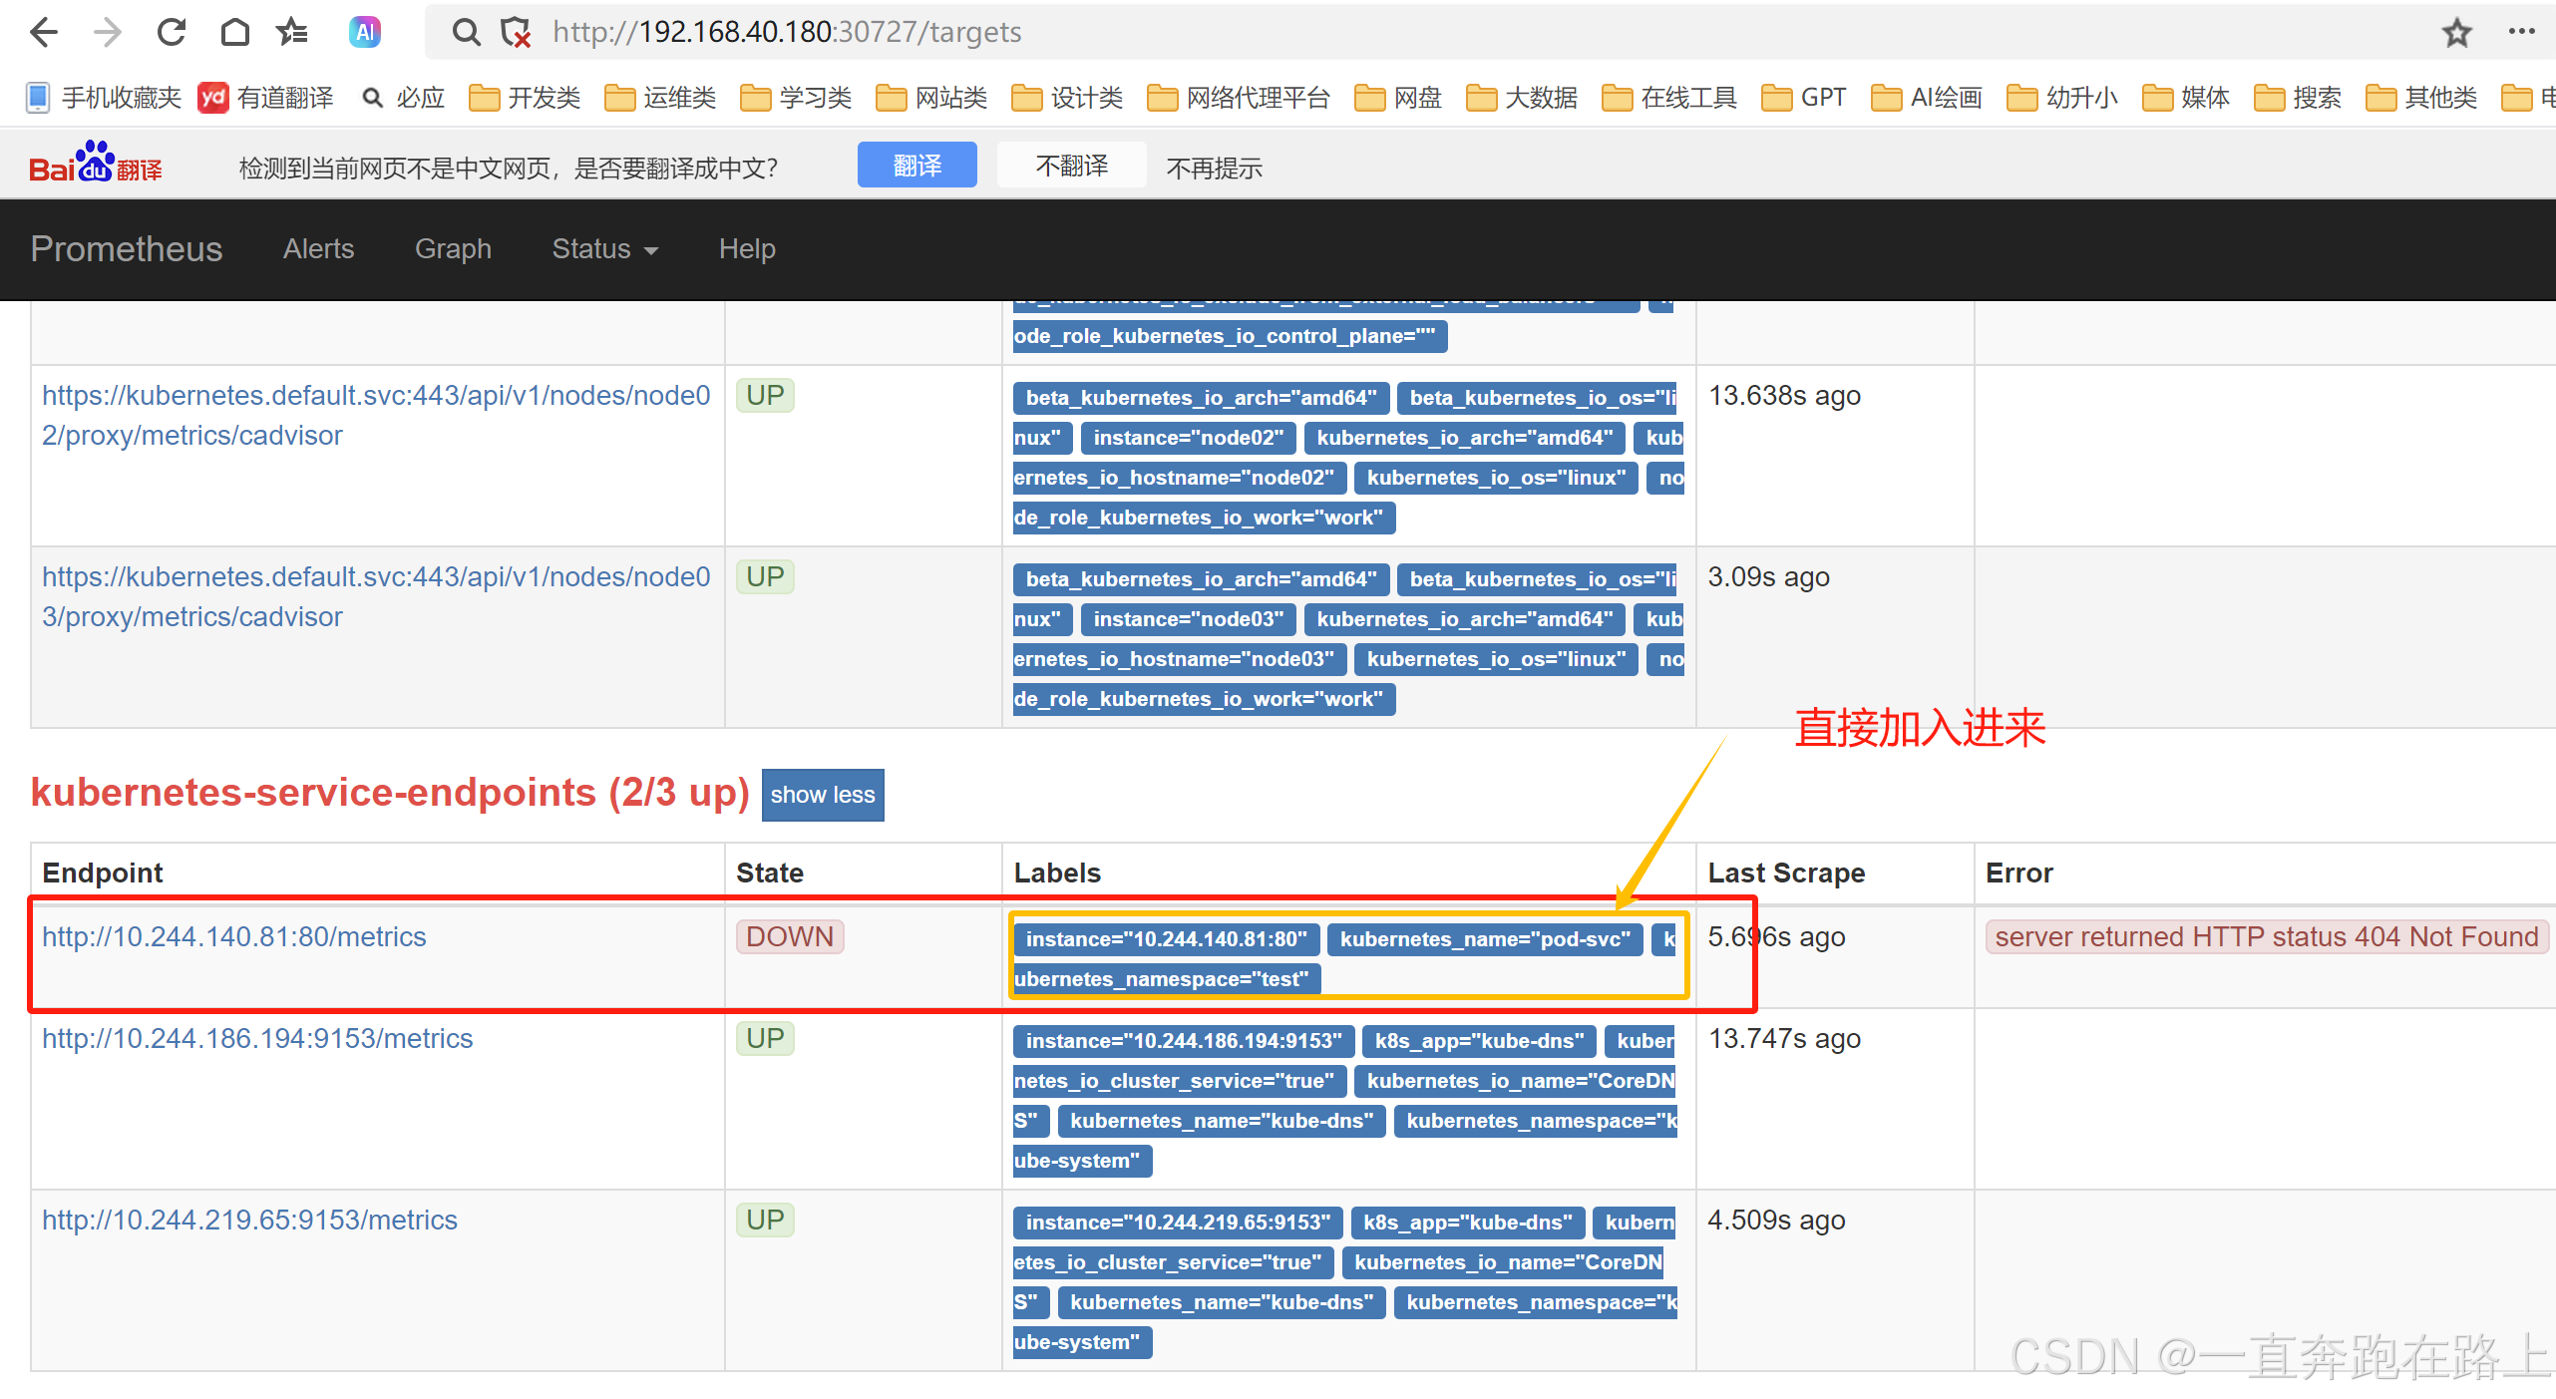The image size is (2556, 1399).
Task: Click 不再提示 option
Action: pos(1214,168)
